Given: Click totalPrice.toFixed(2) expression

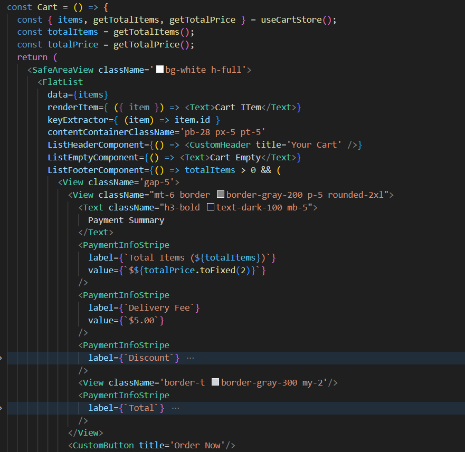Looking at the screenshot, I should pyautogui.click(x=197, y=270).
